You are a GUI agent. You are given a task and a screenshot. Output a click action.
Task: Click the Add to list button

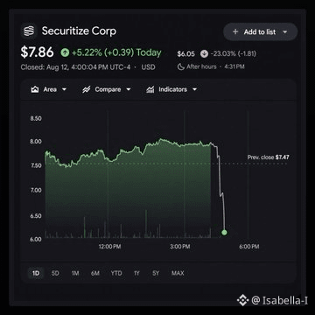pyautogui.click(x=261, y=31)
